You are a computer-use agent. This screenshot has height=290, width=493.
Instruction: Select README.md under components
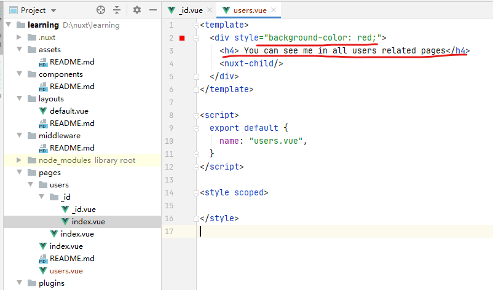72,87
